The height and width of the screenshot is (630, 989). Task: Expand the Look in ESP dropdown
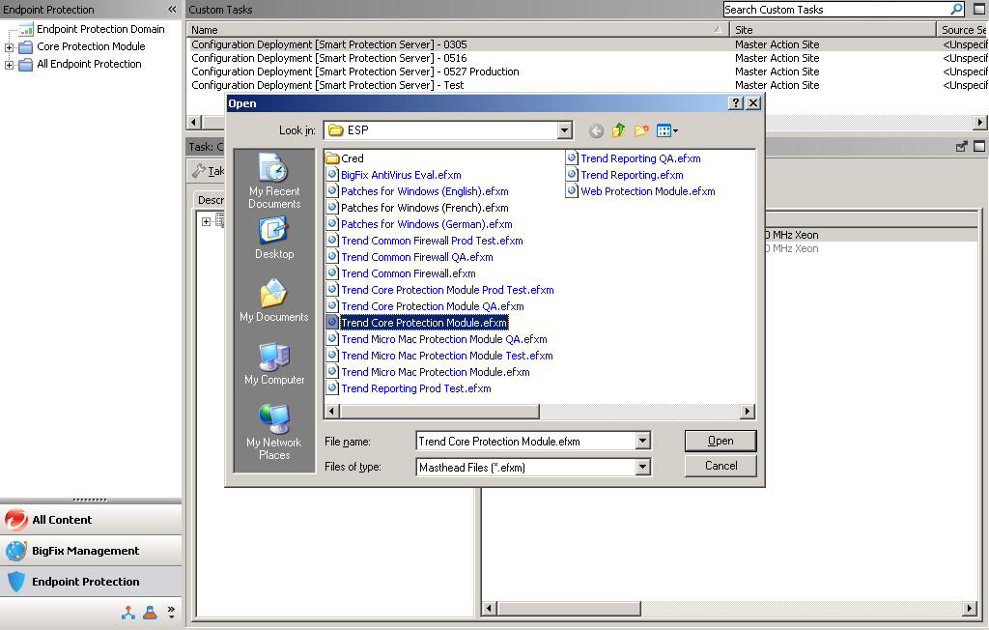pos(564,130)
